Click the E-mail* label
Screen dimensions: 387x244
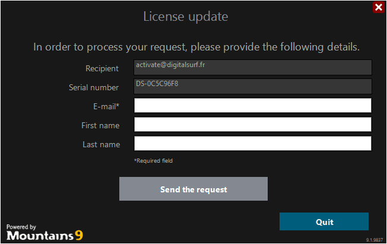[106, 106]
